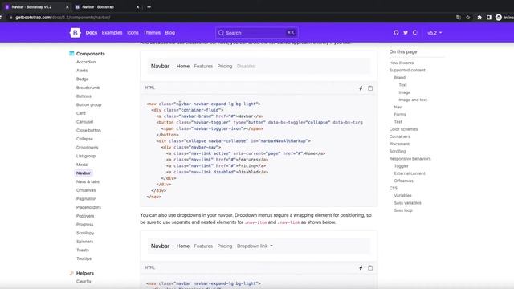Focus the docs Search field

pos(257,33)
